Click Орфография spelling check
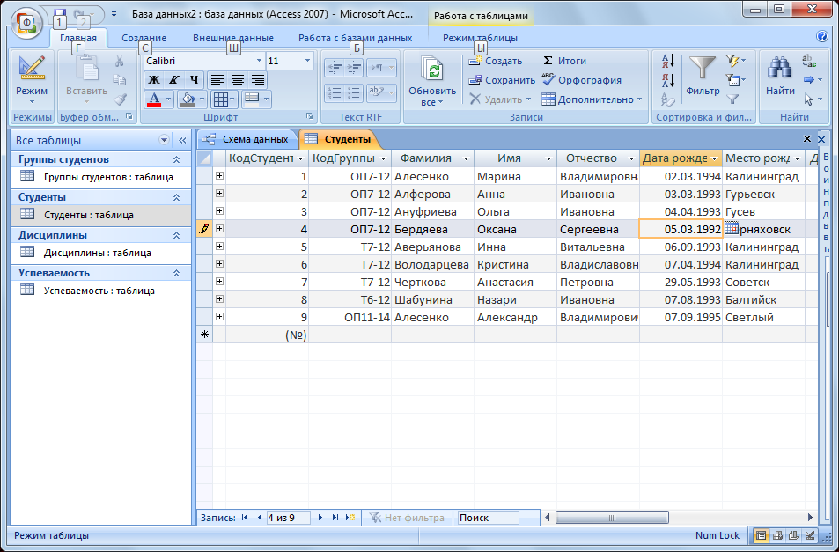Screen dimensions: 839x552 coord(581,80)
